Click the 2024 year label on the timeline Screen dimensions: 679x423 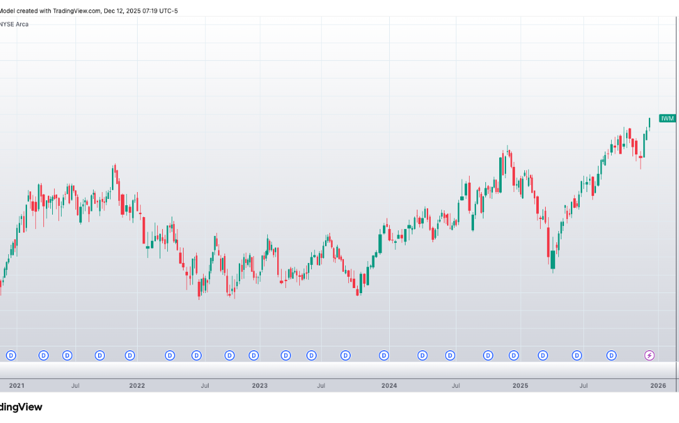(389, 386)
